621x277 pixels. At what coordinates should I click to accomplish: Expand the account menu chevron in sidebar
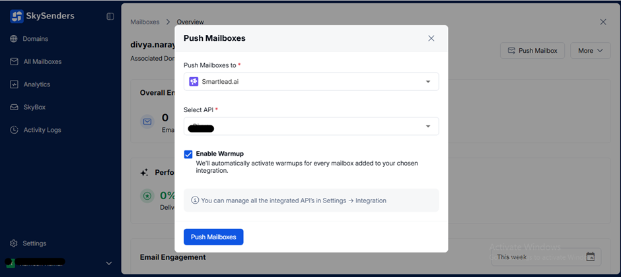(x=109, y=263)
